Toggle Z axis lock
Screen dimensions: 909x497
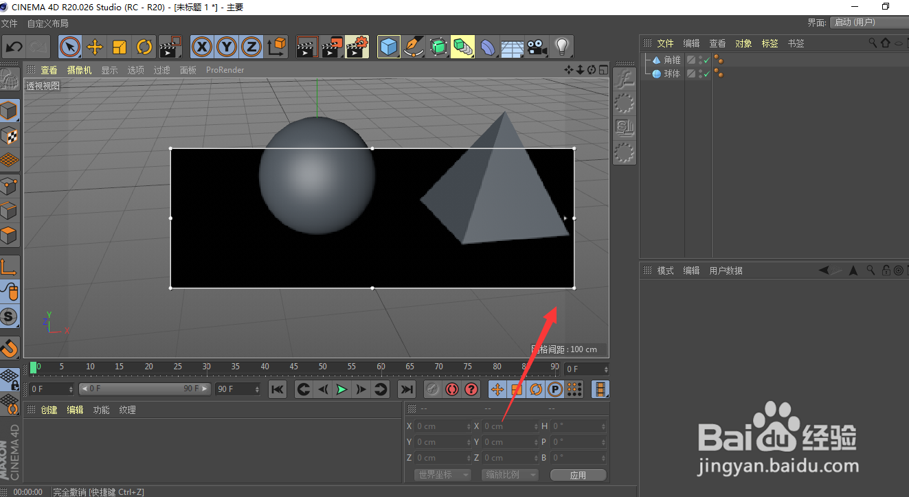(x=251, y=47)
